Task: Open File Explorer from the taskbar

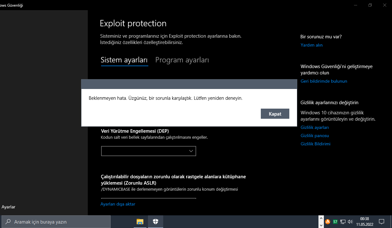Action: [x=140, y=222]
